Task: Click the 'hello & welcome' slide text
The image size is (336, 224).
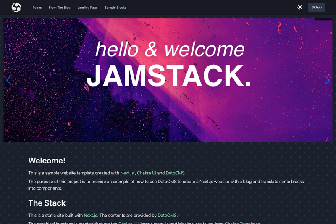Action: [170, 50]
